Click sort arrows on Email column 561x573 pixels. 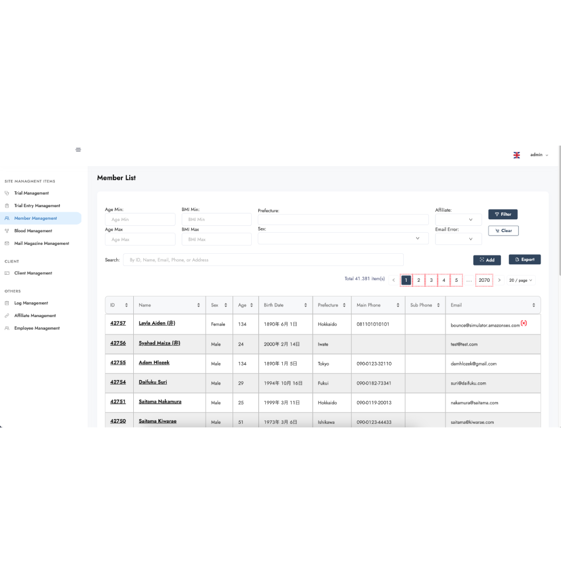[533, 305]
